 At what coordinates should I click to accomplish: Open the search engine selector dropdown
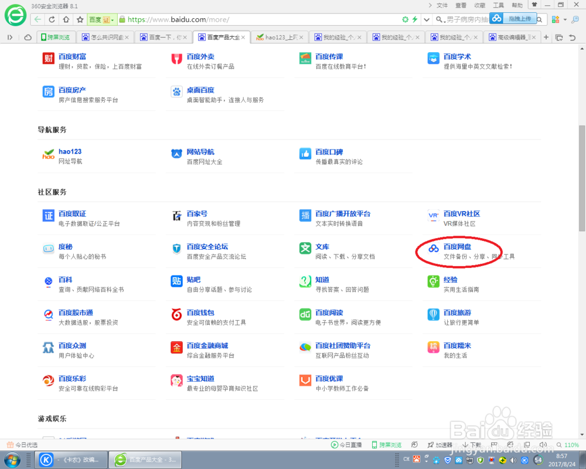coord(440,19)
